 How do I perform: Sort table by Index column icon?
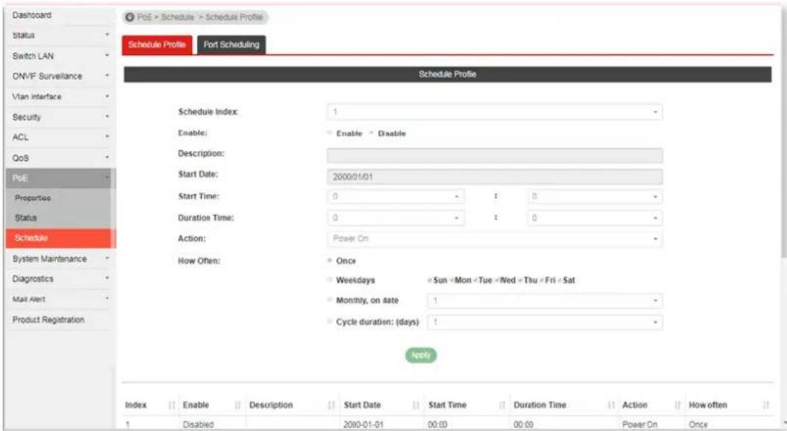pos(171,405)
